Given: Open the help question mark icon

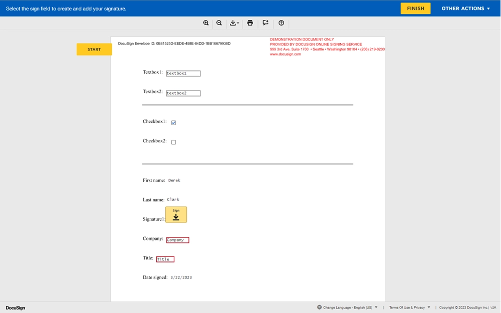Looking at the screenshot, I should [281, 23].
